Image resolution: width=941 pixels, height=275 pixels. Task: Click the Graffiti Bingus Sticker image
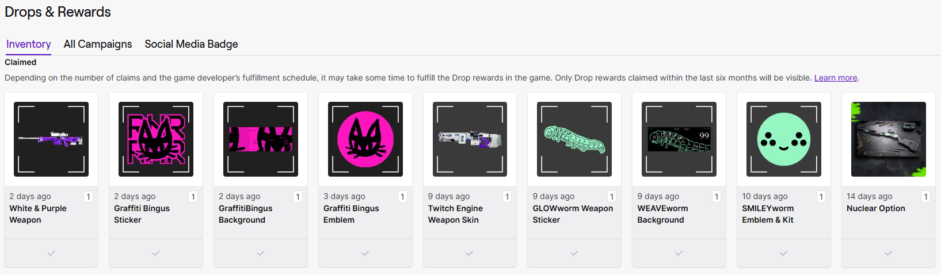pyautogui.click(x=156, y=139)
